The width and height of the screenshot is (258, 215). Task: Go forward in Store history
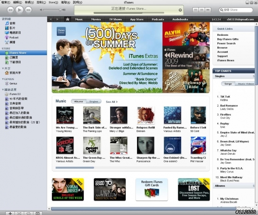(57, 19)
